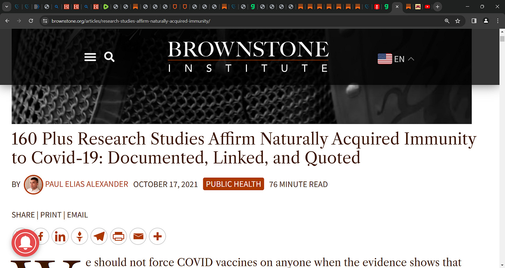Click the address bar URL field

[x=243, y=21]
